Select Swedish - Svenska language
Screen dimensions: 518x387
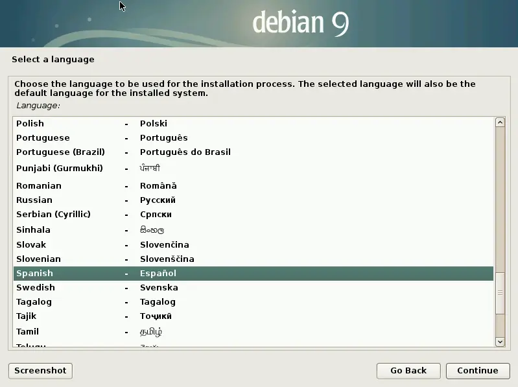(x=253, y=288)
